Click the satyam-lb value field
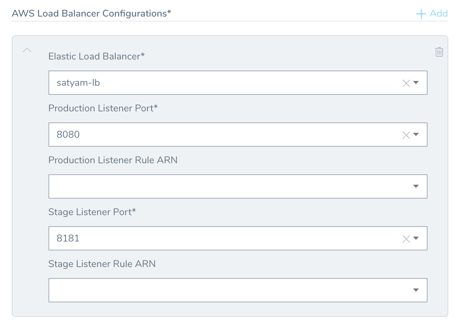458x330 pixels. tap(238, 83)
